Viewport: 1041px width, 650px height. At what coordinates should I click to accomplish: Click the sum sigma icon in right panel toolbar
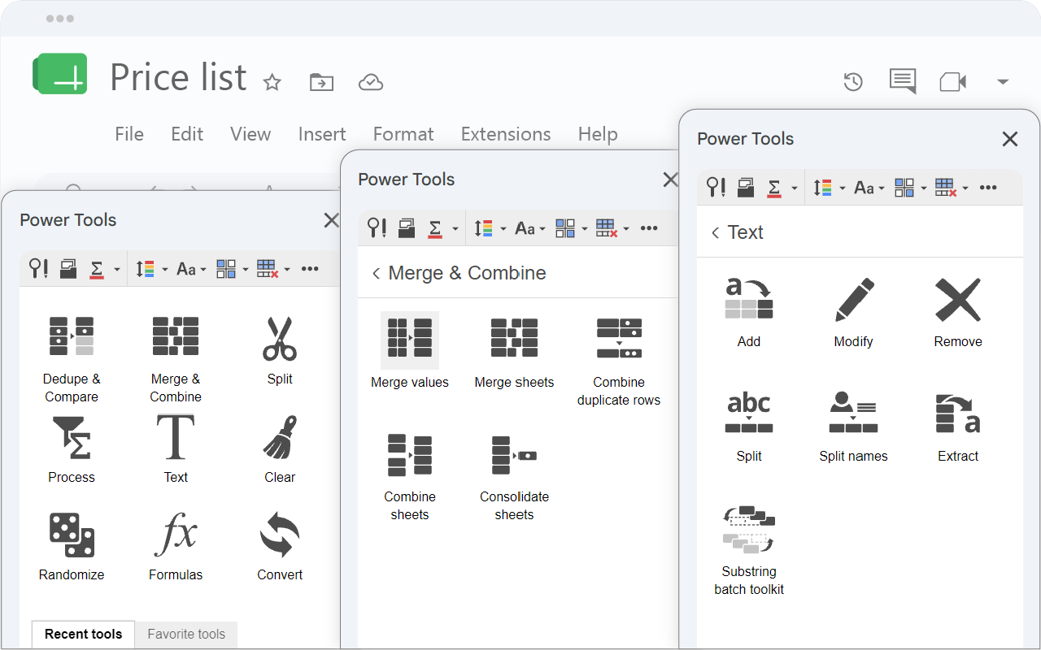(x=774, y=188)
